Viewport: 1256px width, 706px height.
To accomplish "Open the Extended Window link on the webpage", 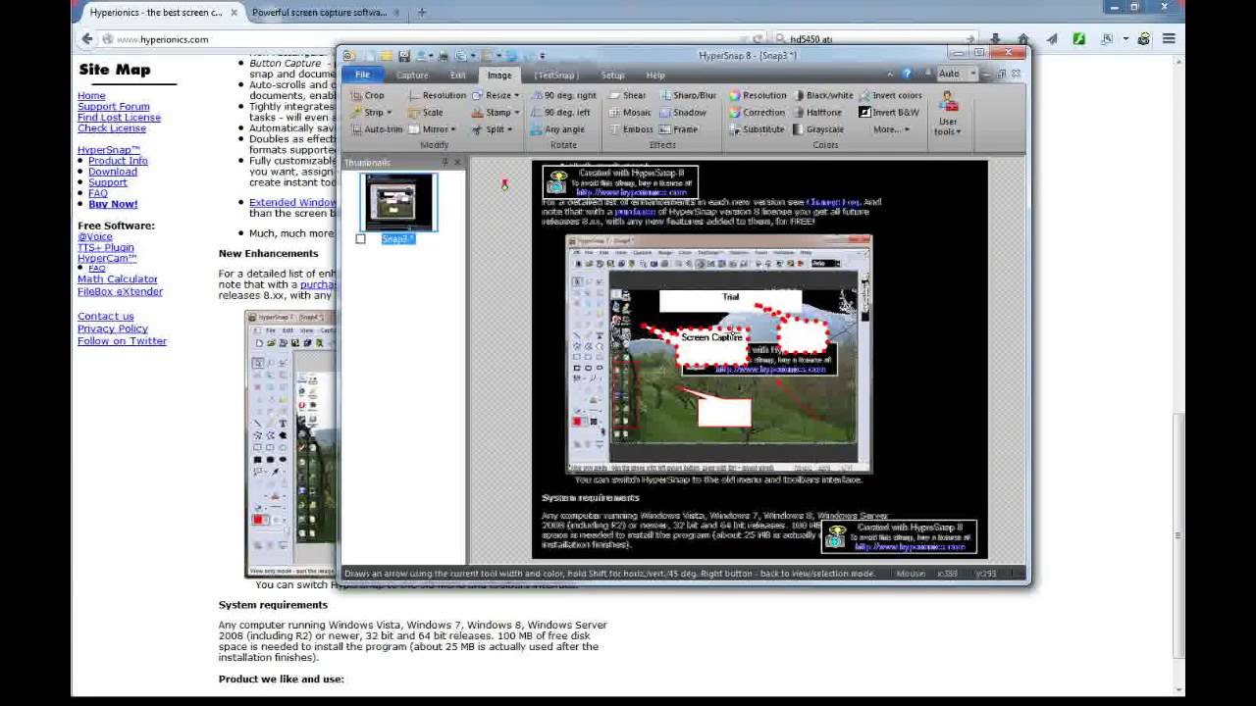I will coord(292,203).
